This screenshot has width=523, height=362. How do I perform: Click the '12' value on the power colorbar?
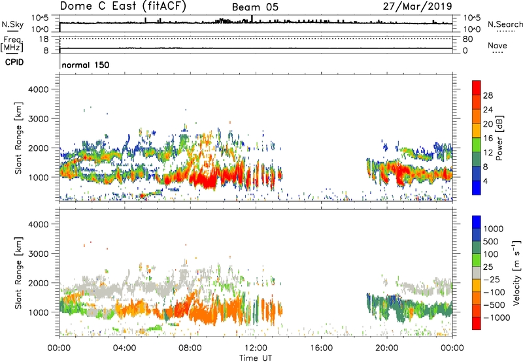tap(488, 153)
